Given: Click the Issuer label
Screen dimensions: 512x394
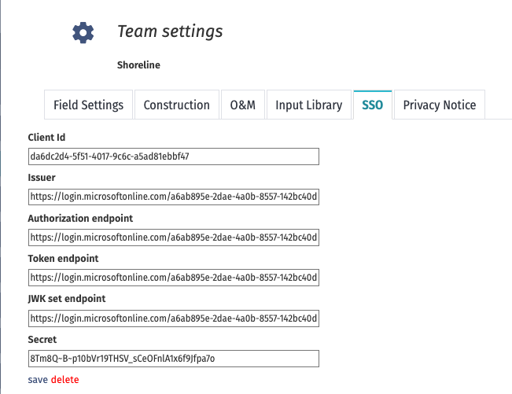Looking at the screenshot, I should (x=42, y=178).
